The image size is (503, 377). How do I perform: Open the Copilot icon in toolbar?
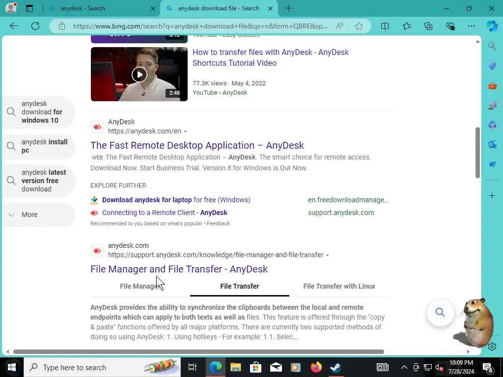[492, 26]
